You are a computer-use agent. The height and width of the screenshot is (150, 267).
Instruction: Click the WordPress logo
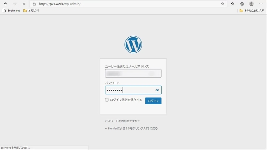[133, 45]
